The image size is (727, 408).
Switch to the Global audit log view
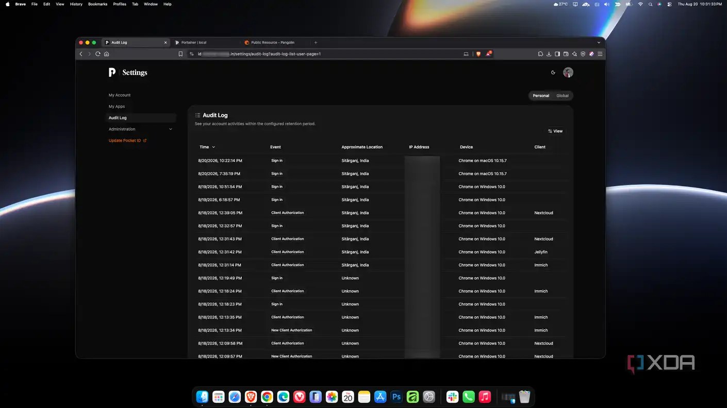(563, 95)
